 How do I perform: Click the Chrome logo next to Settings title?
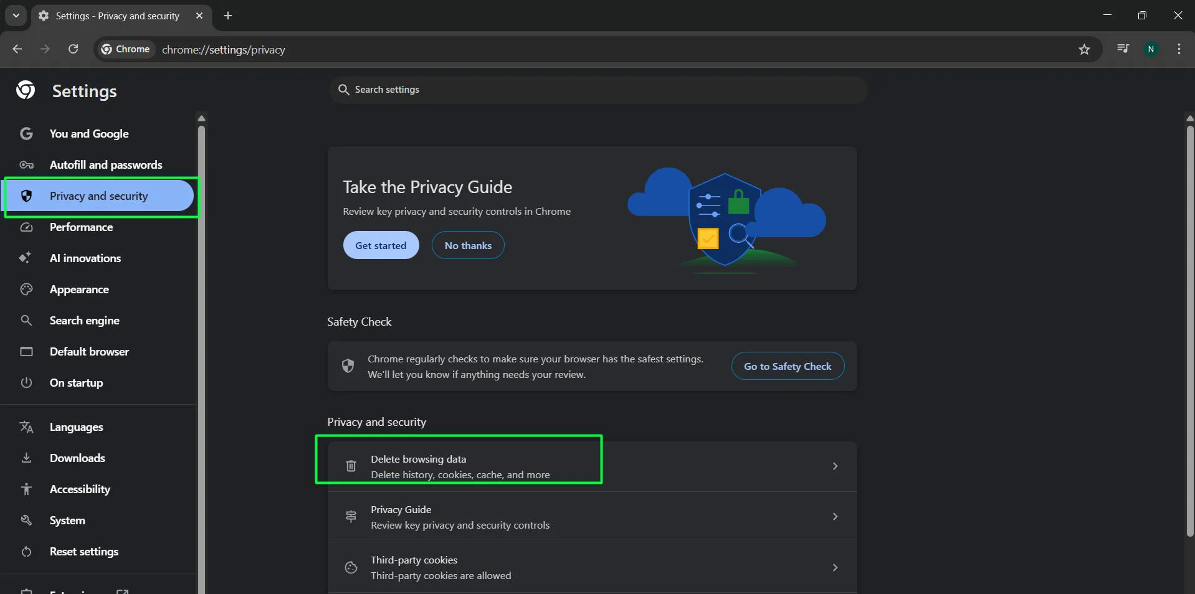pos(25,90)
